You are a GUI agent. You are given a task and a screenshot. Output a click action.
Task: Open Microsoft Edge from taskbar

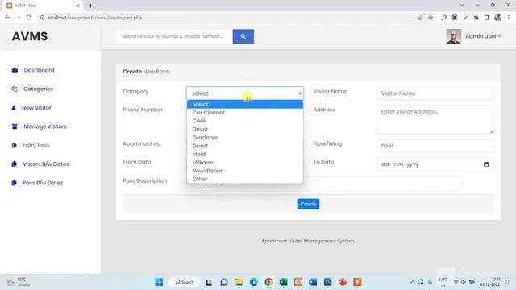(x=254, y=282)
